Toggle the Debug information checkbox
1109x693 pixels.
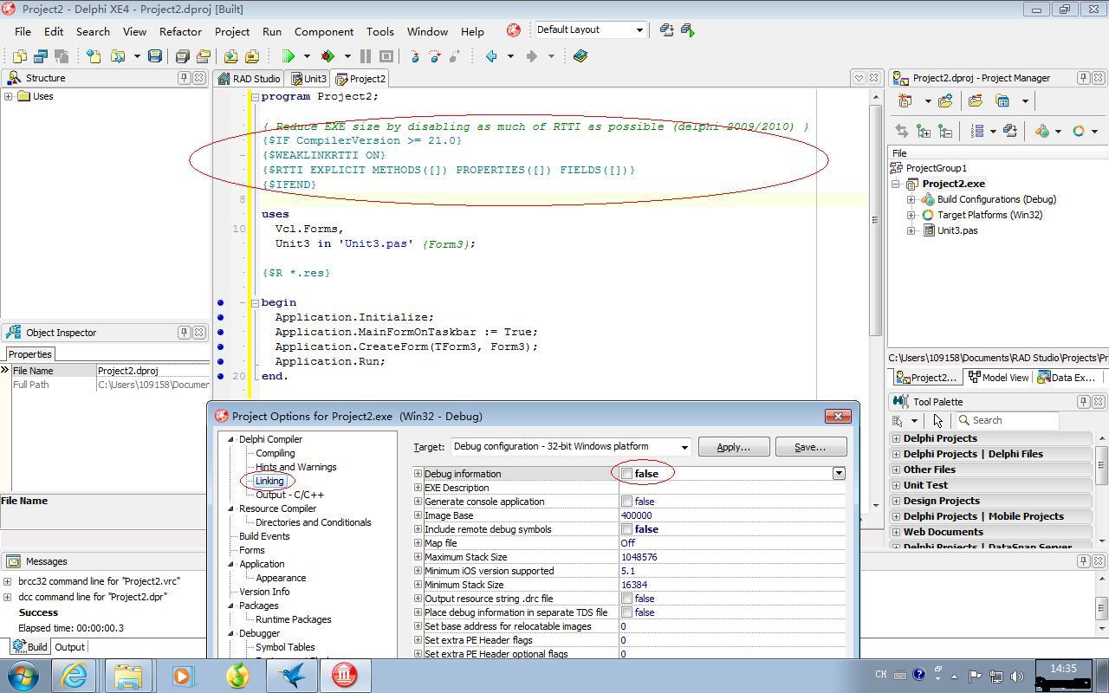point(626,474)
